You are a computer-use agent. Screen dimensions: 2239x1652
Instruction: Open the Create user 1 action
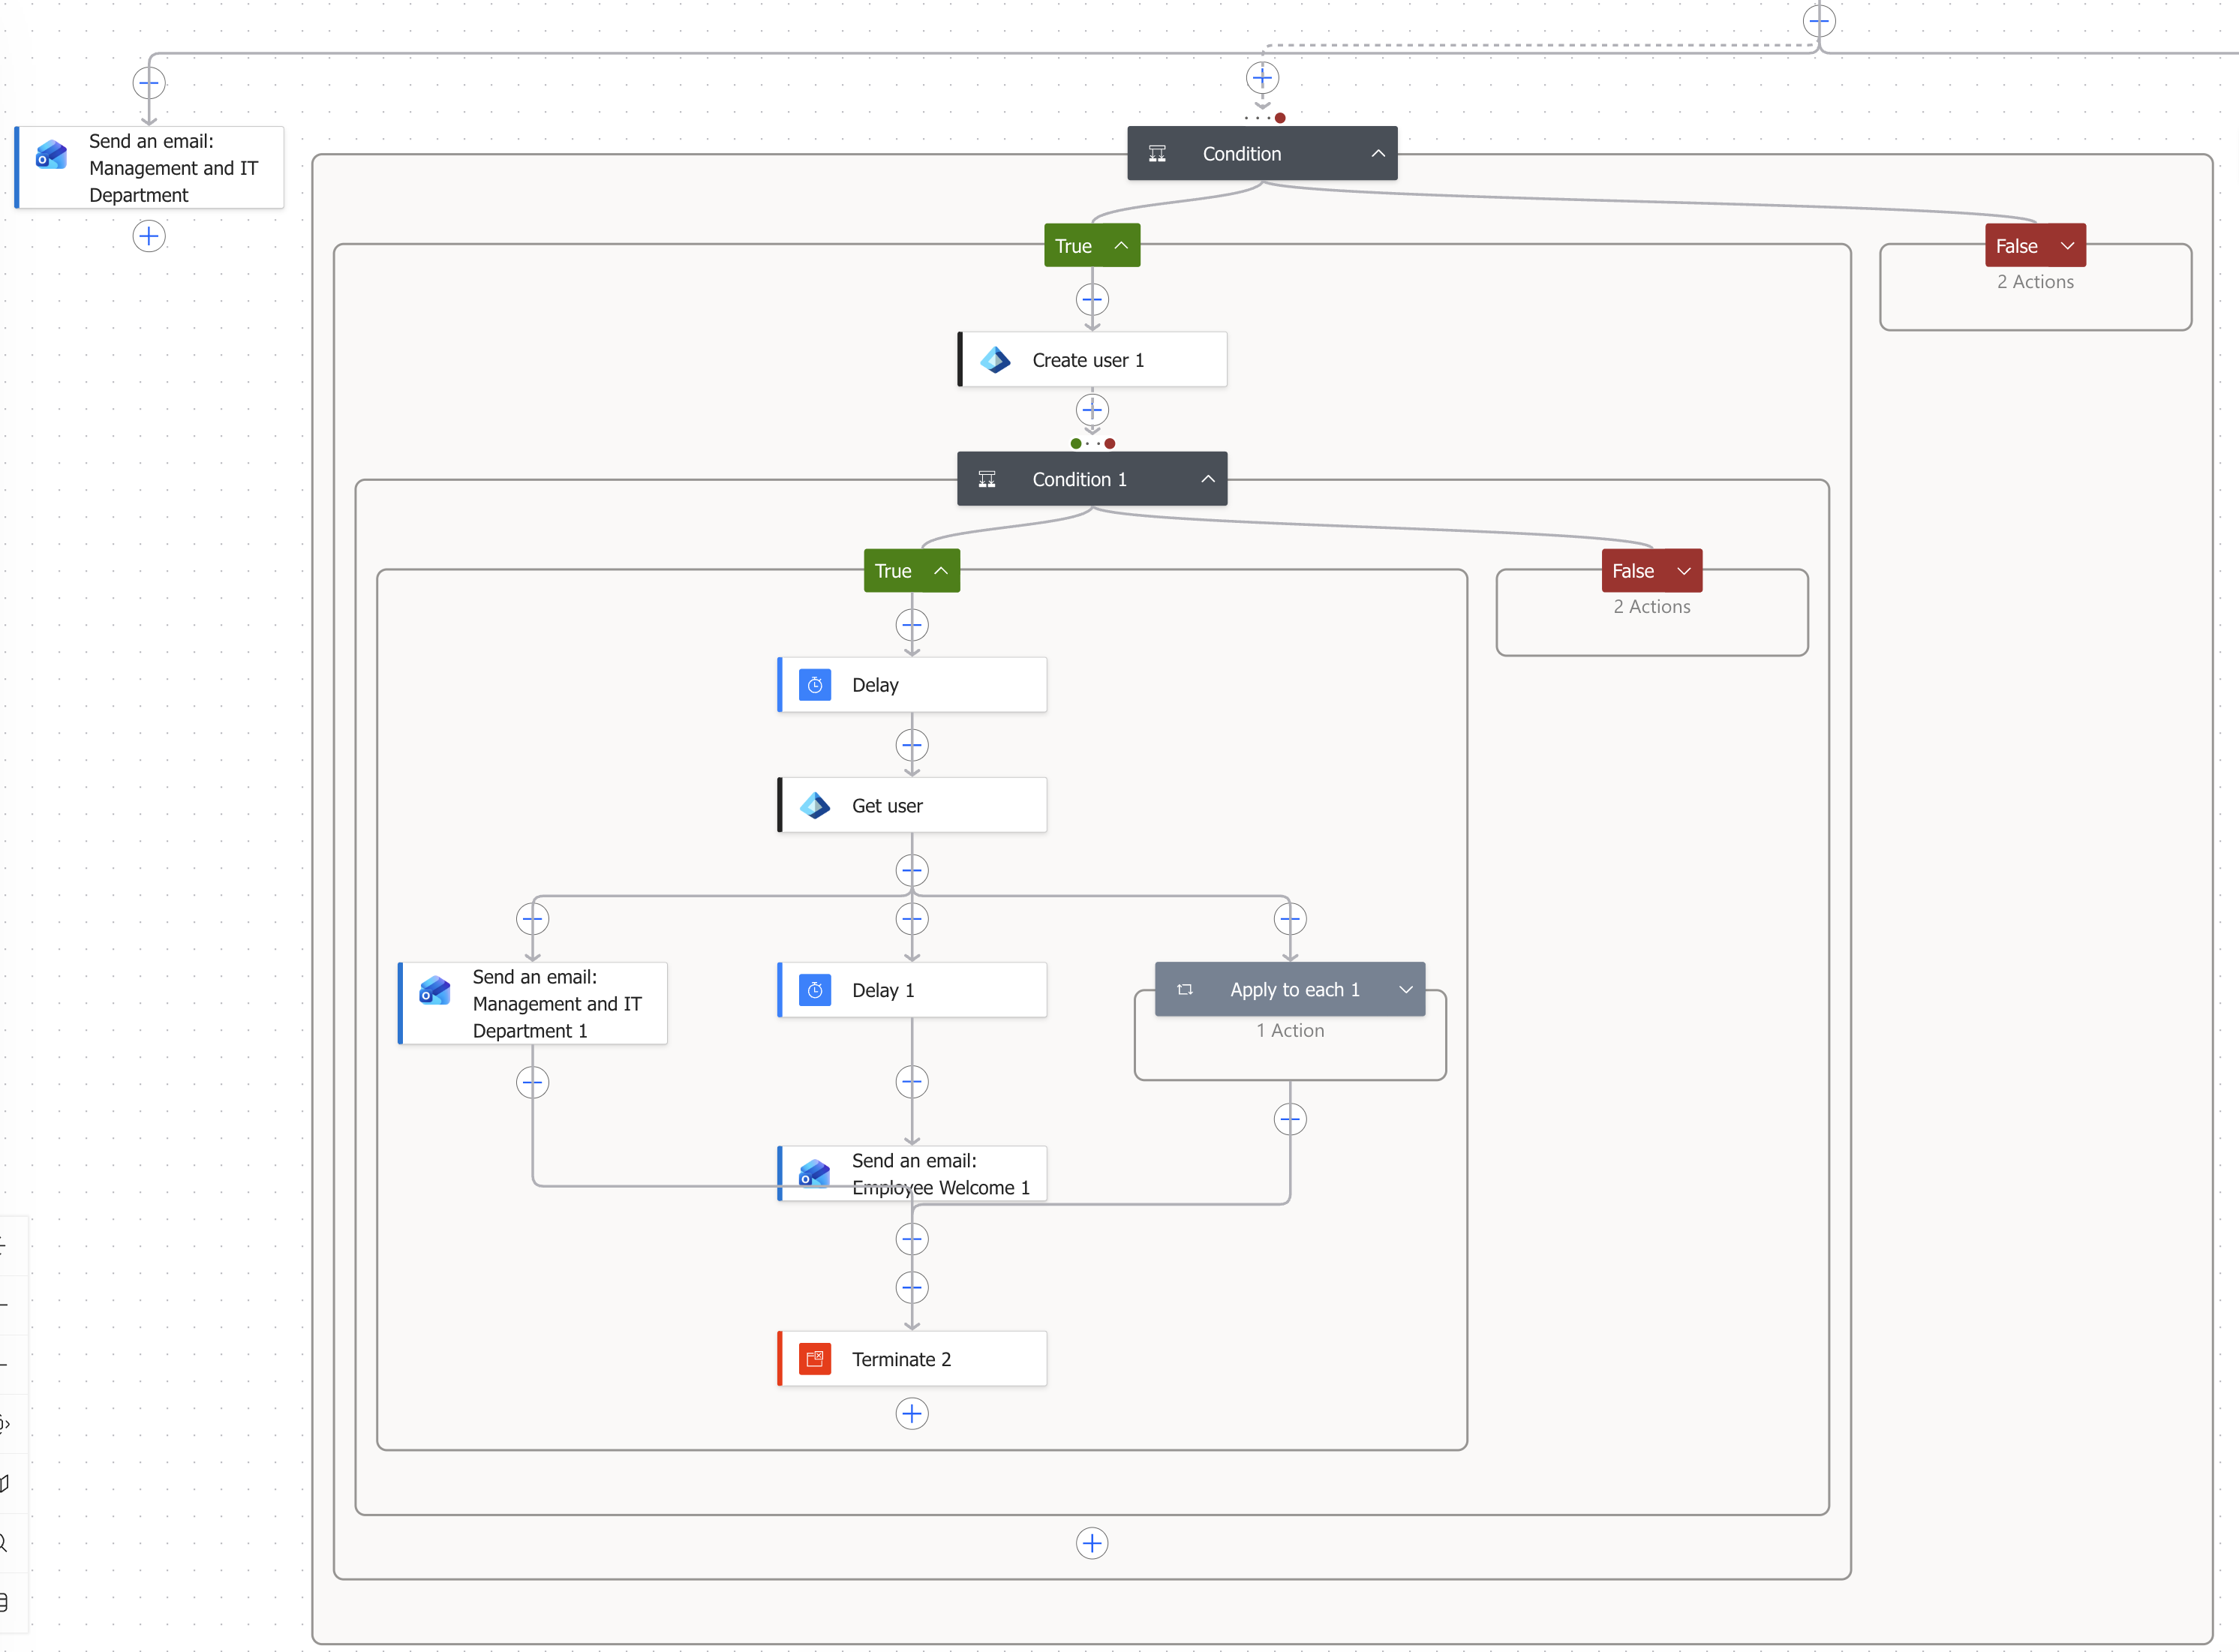point(1092,360)
